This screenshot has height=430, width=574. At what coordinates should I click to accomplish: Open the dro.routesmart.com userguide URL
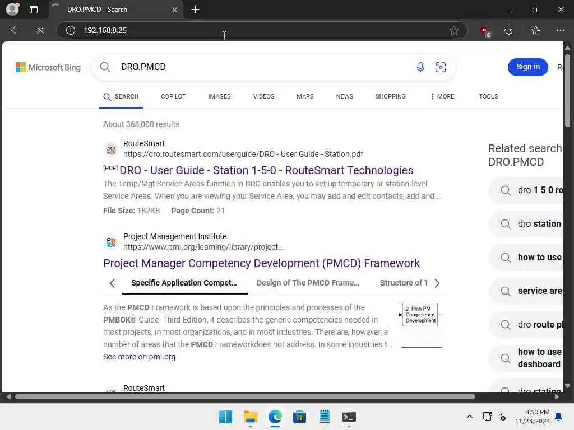[x=243, y=154]
